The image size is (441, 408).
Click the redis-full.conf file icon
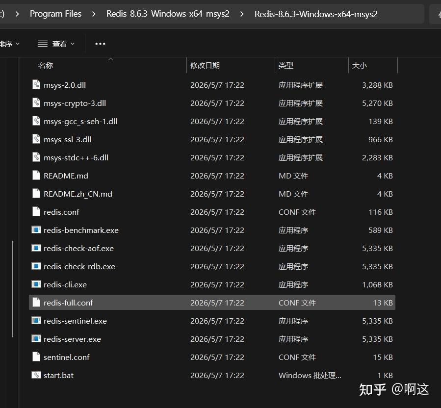tap(36, 302)
